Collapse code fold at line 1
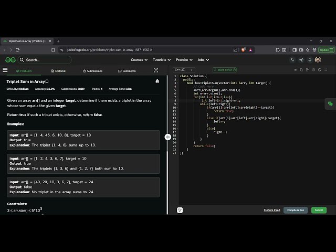The width and height of the screenshot is (336, 252). coord(177,76)
